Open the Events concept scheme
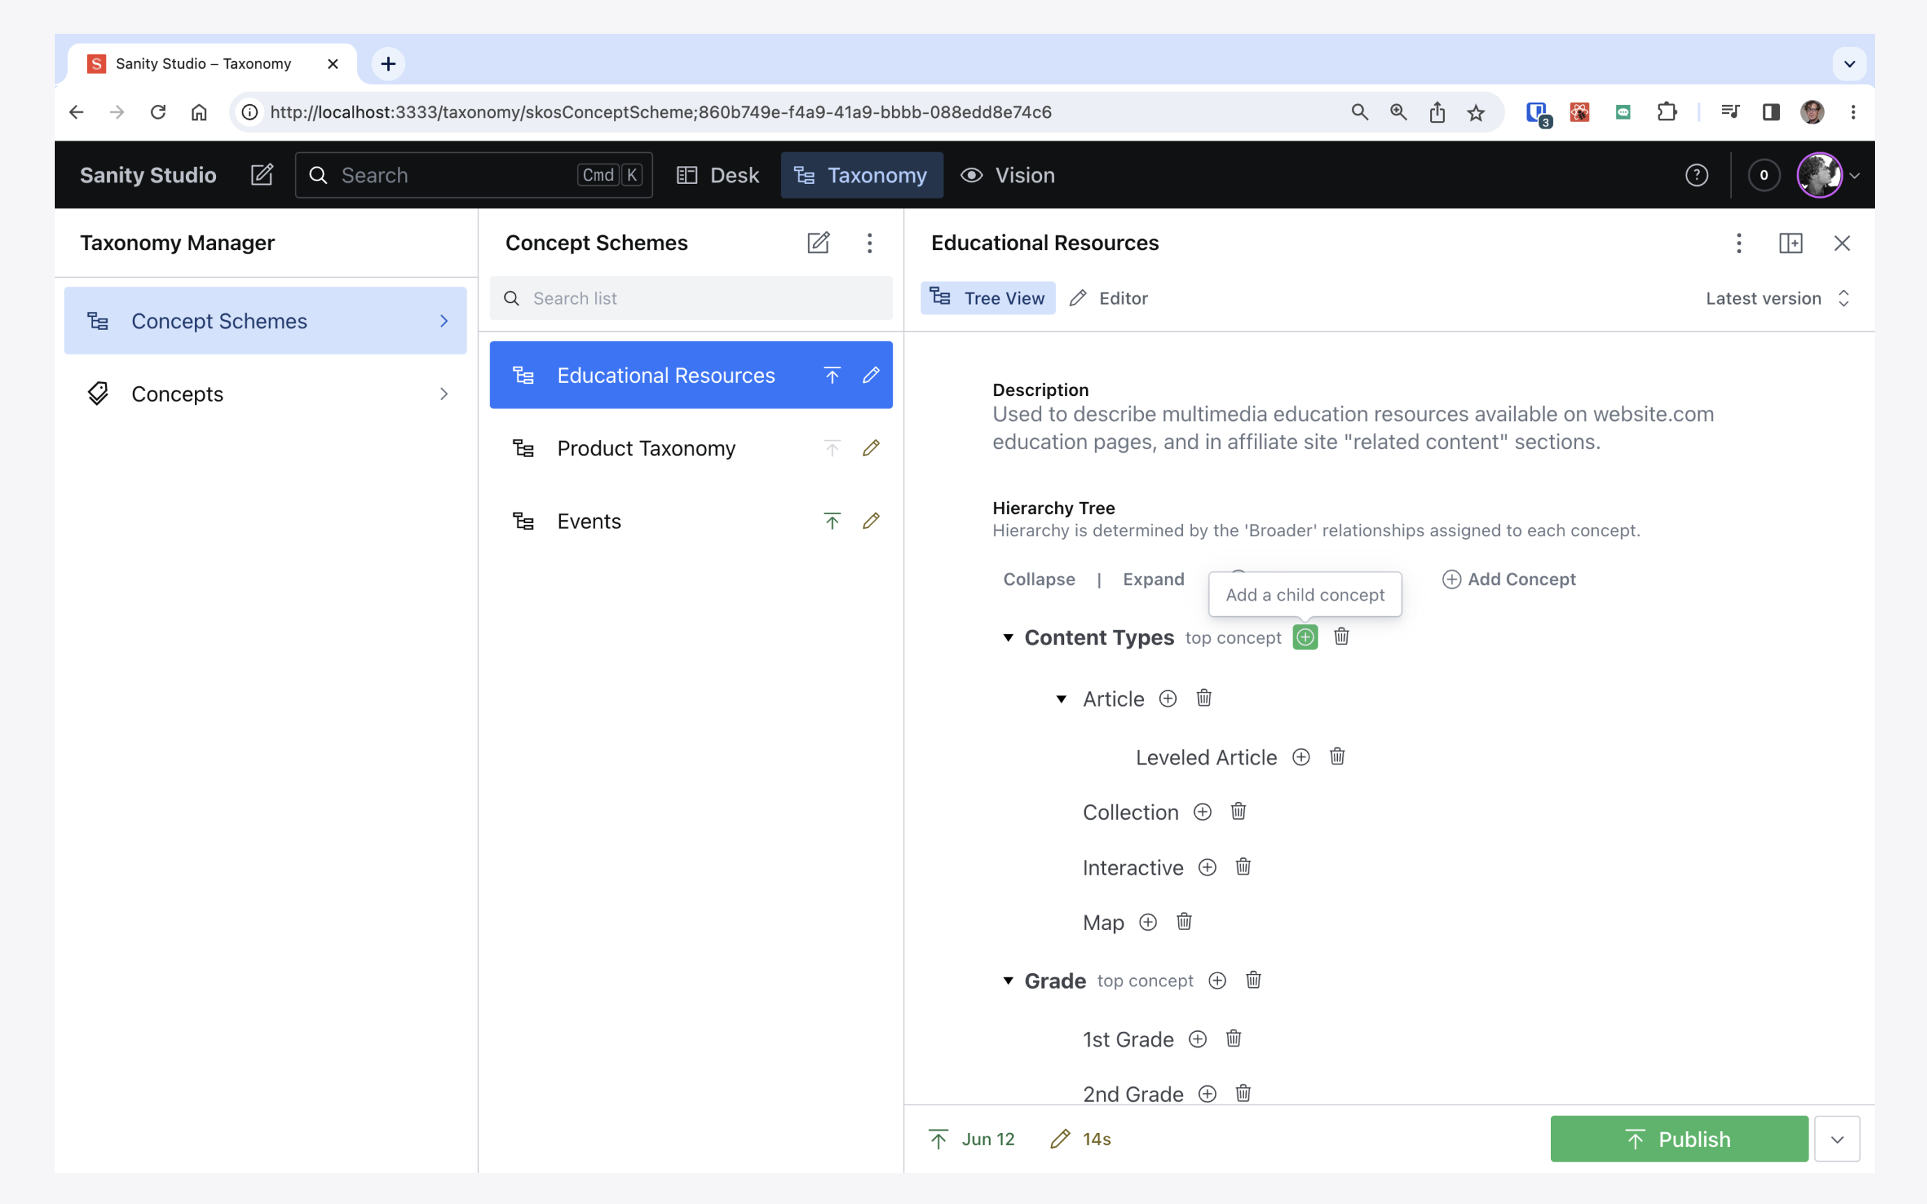 pos(691,521)
